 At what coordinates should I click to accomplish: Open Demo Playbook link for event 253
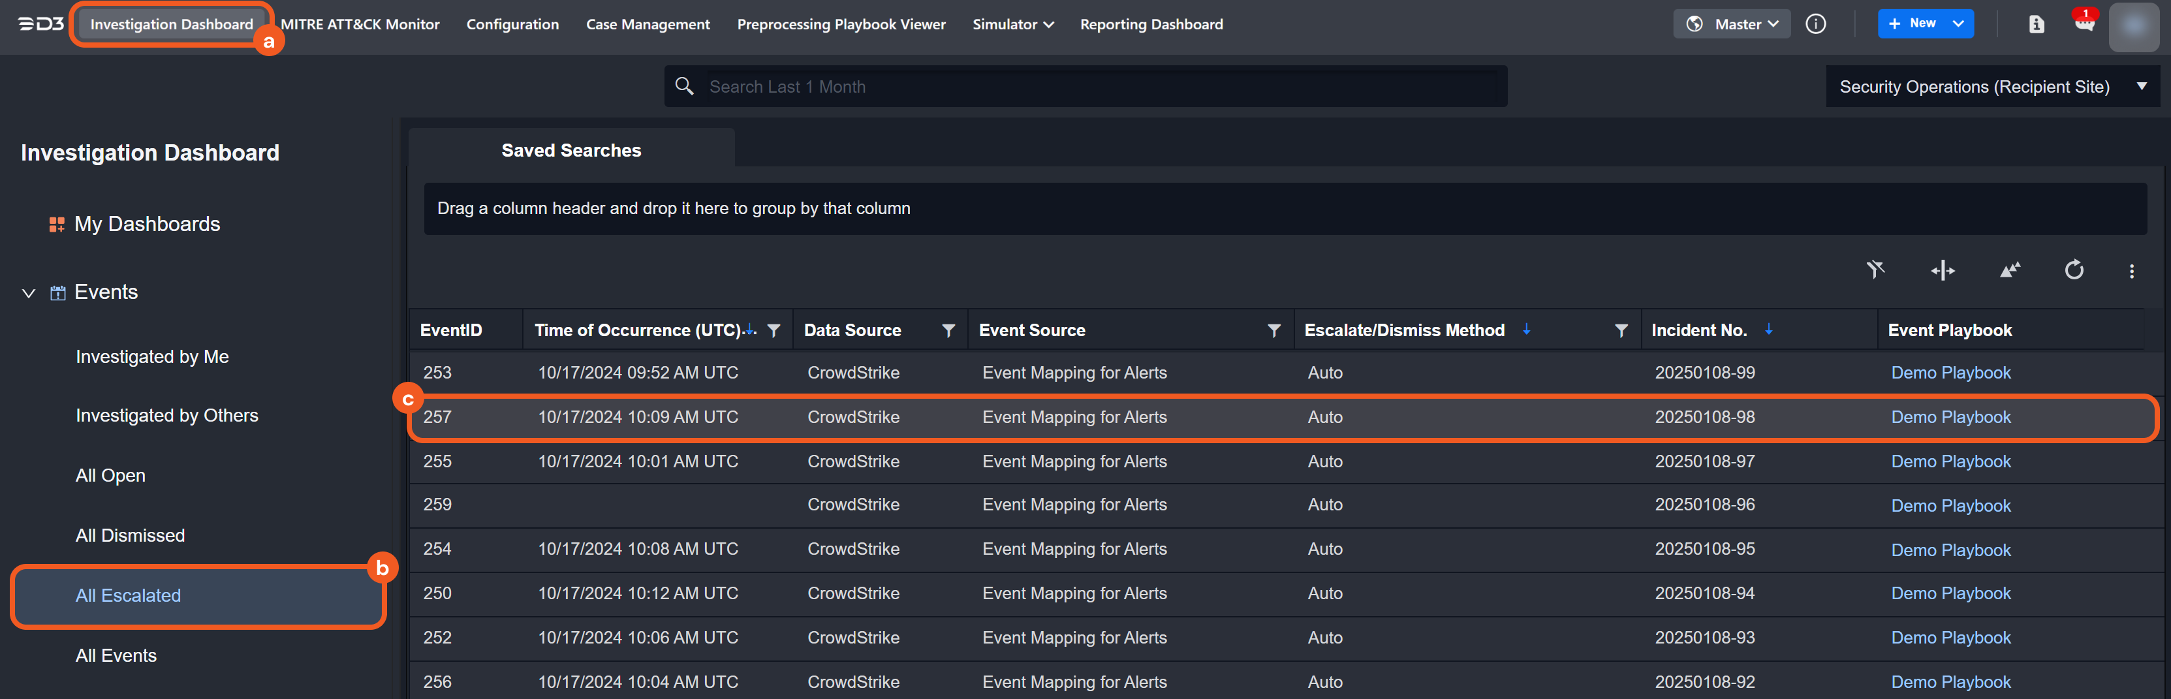(1950, 373)
